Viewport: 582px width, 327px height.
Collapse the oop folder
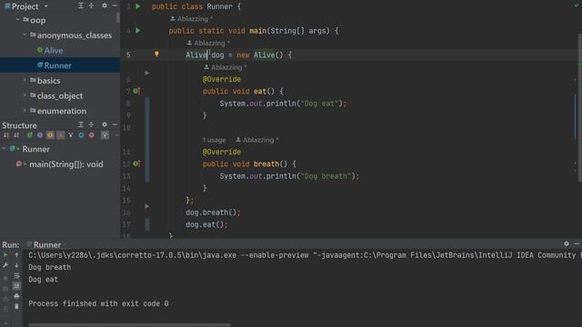point(18,19)
